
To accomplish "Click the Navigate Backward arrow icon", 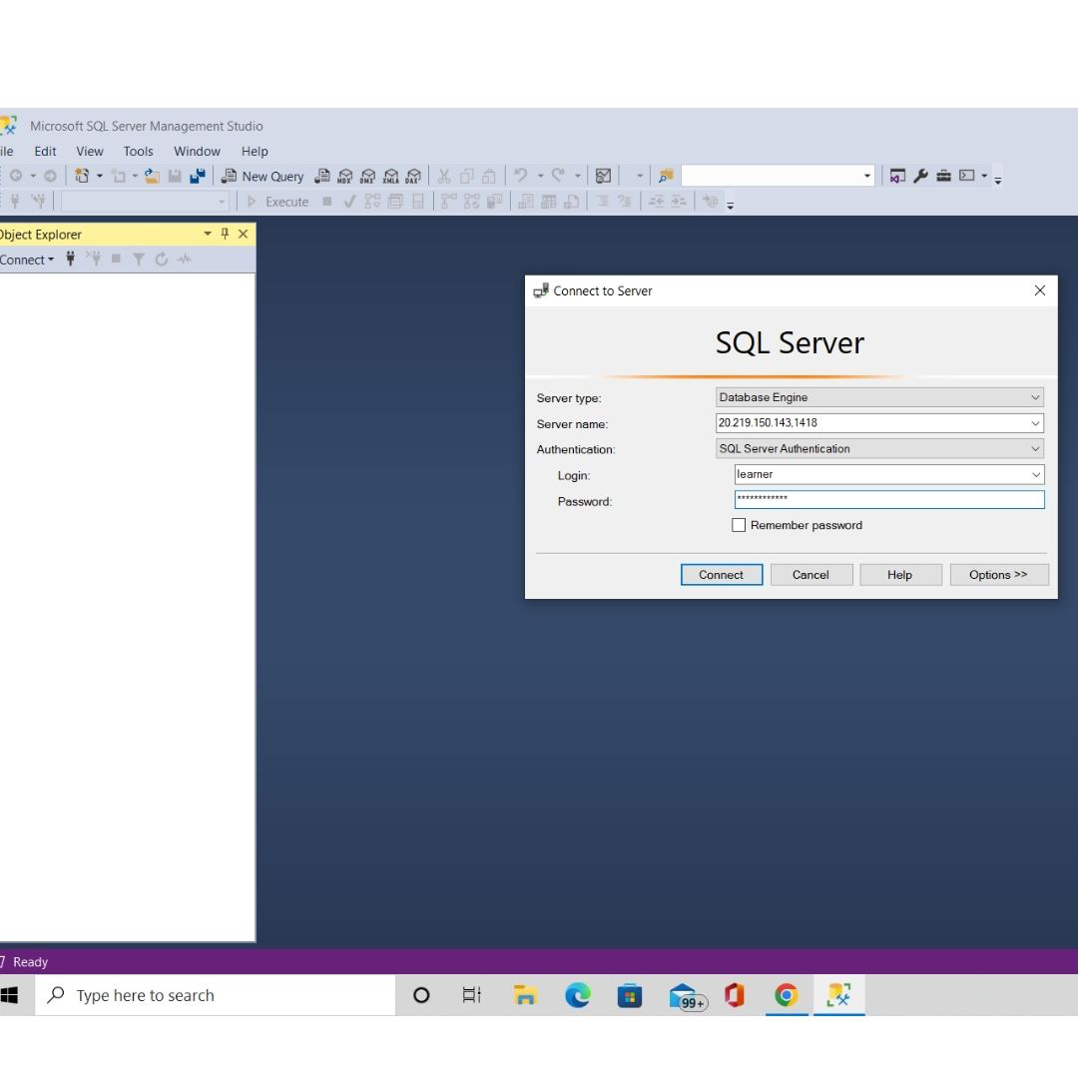I will coord(16,176).
